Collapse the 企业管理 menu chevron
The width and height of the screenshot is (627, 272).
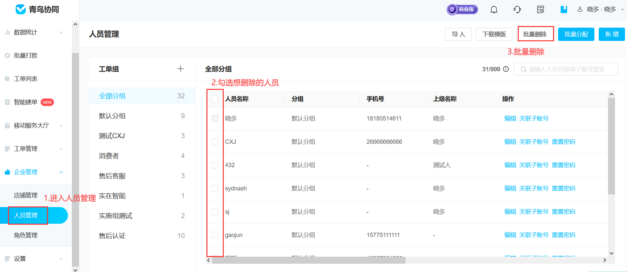(x=61, y=172)
